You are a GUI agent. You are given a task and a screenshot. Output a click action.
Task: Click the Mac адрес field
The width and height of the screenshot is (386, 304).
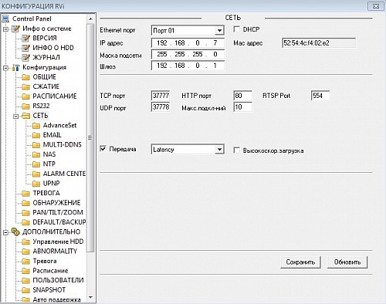point(319,43)
